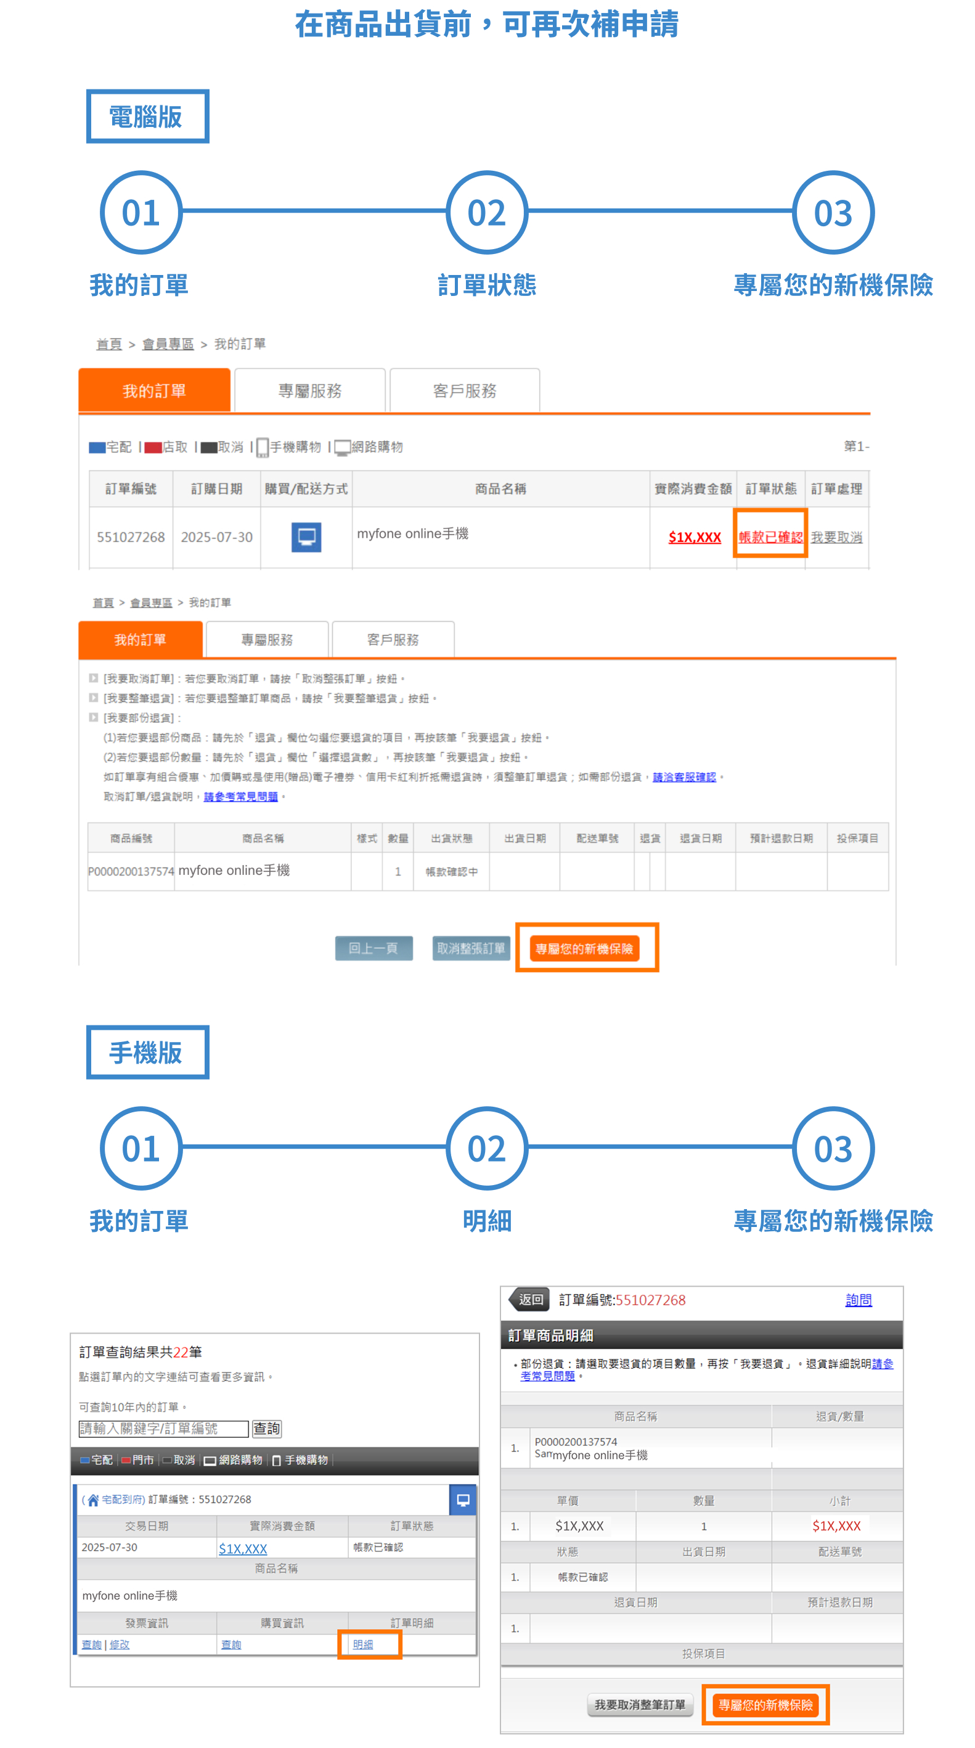Click the 我要取消 link in order row

[x=836, y=537]
